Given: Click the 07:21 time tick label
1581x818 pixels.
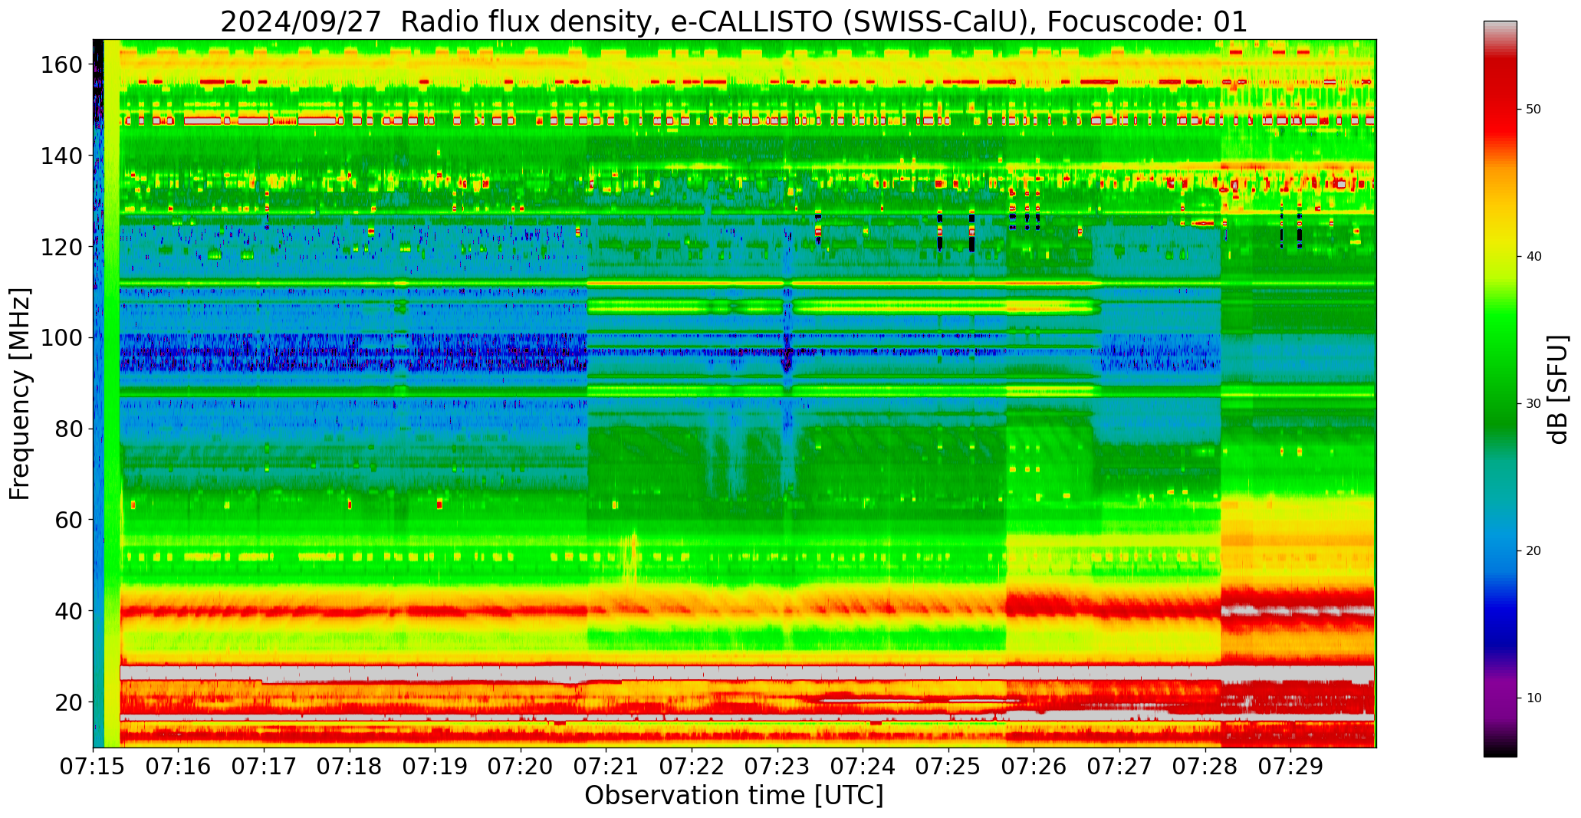Looking at the screenshot, I should 606,766.
